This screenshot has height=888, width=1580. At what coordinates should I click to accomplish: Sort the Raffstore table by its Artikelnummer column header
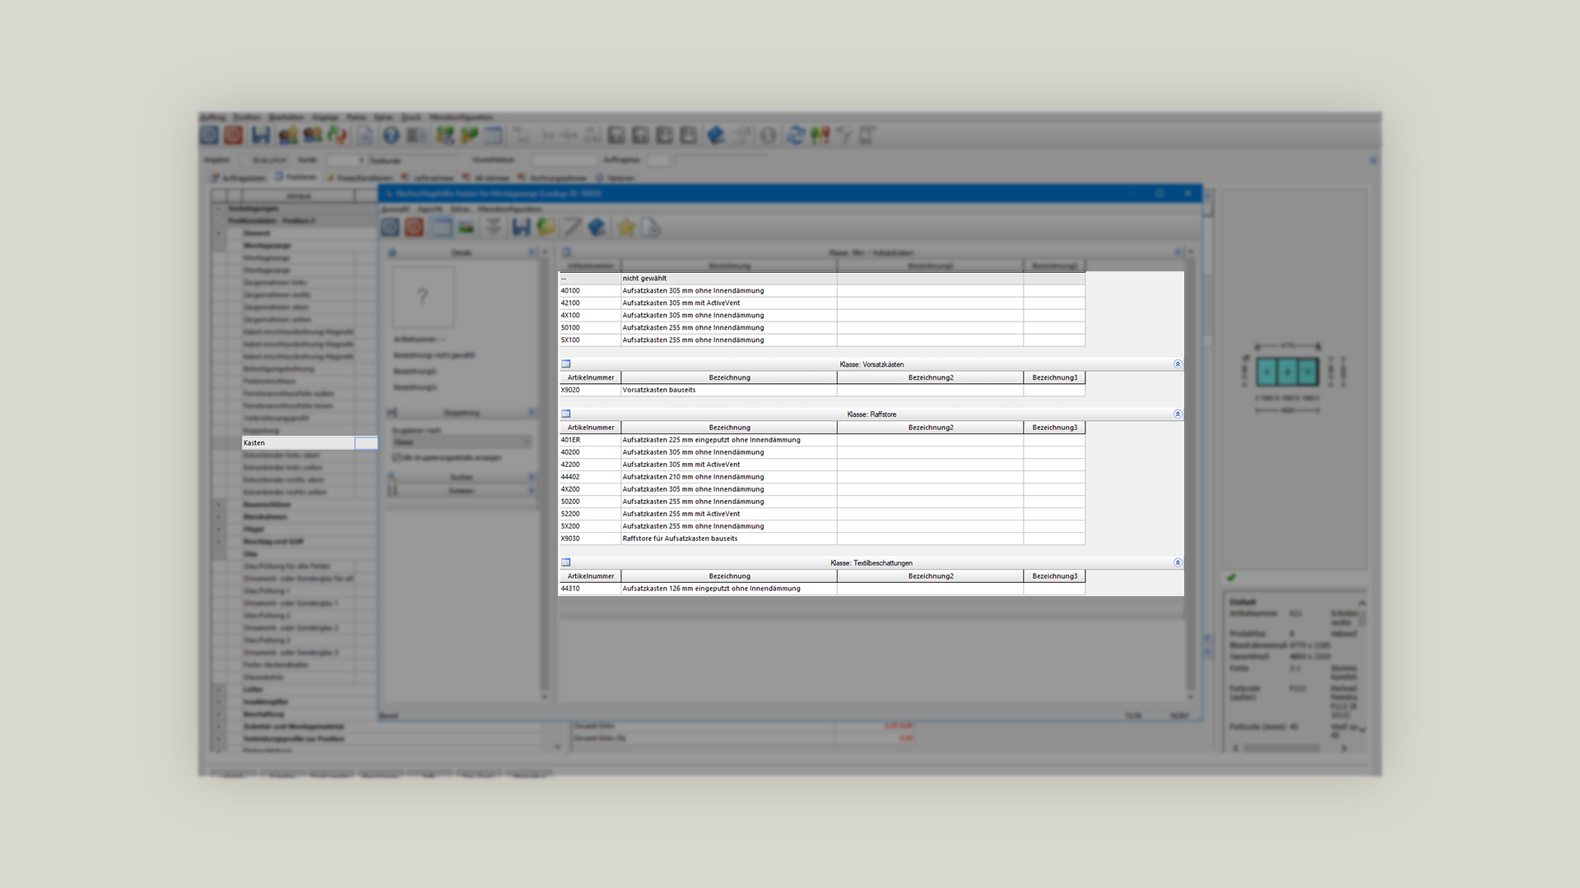coord(590,428)
